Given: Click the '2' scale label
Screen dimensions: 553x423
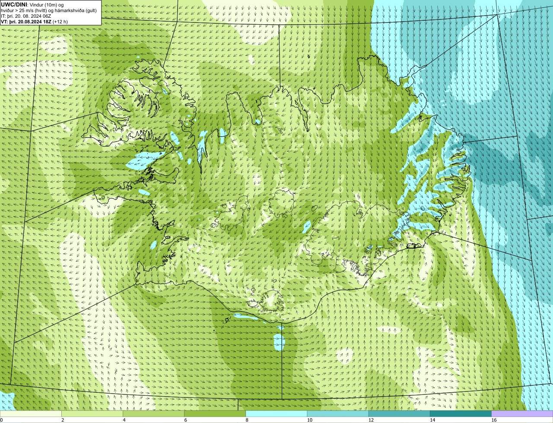Looking at the screenshot, I should pyautogui.click(x=63, y=420).
